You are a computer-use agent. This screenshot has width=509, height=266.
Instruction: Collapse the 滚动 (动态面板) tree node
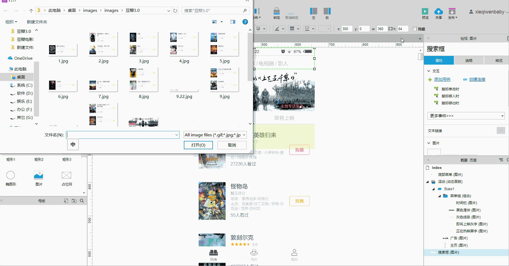click(x=427, y=182)
